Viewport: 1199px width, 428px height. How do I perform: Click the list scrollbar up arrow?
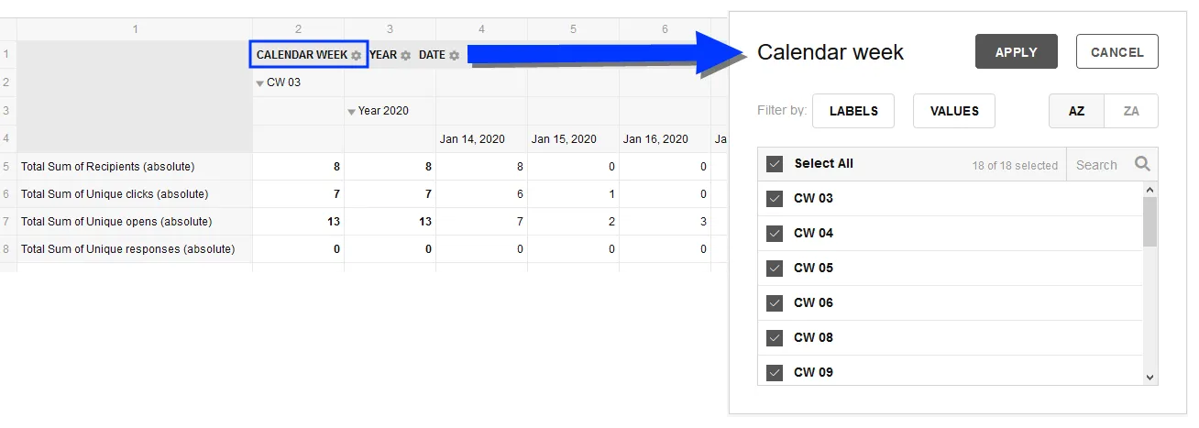coord(1150,189)
